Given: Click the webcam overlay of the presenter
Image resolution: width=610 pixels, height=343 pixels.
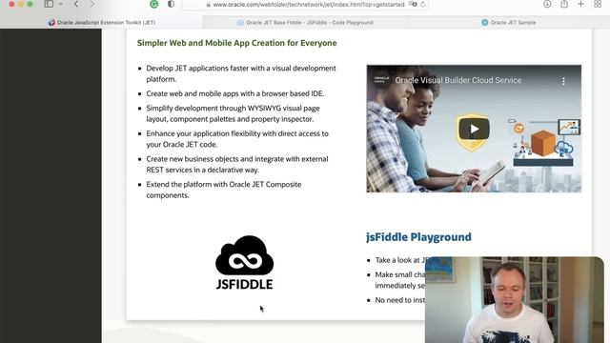Looking at the screenshot, I should (515, 300).
